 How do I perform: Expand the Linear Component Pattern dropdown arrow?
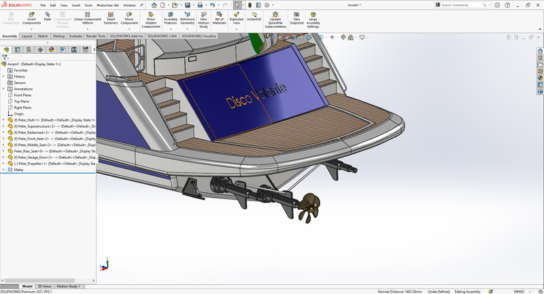tap(88, 29)
